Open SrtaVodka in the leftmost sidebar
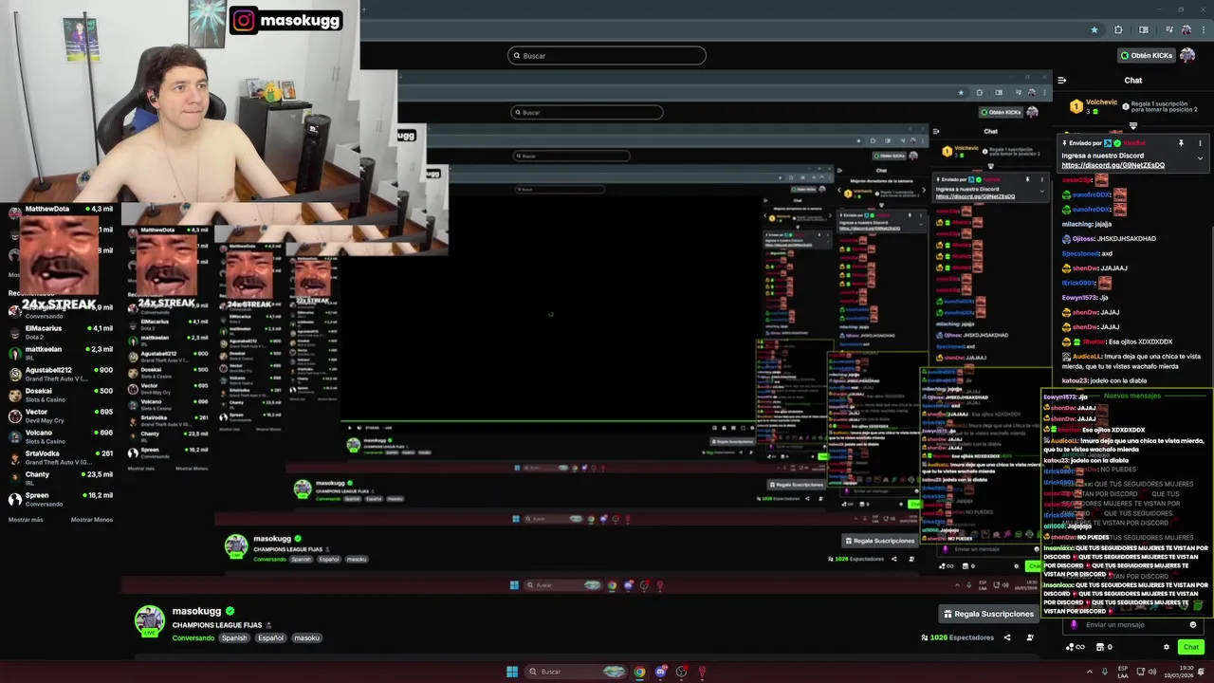1214x683 pixels. pyautogui.click(x=62, y=457)
